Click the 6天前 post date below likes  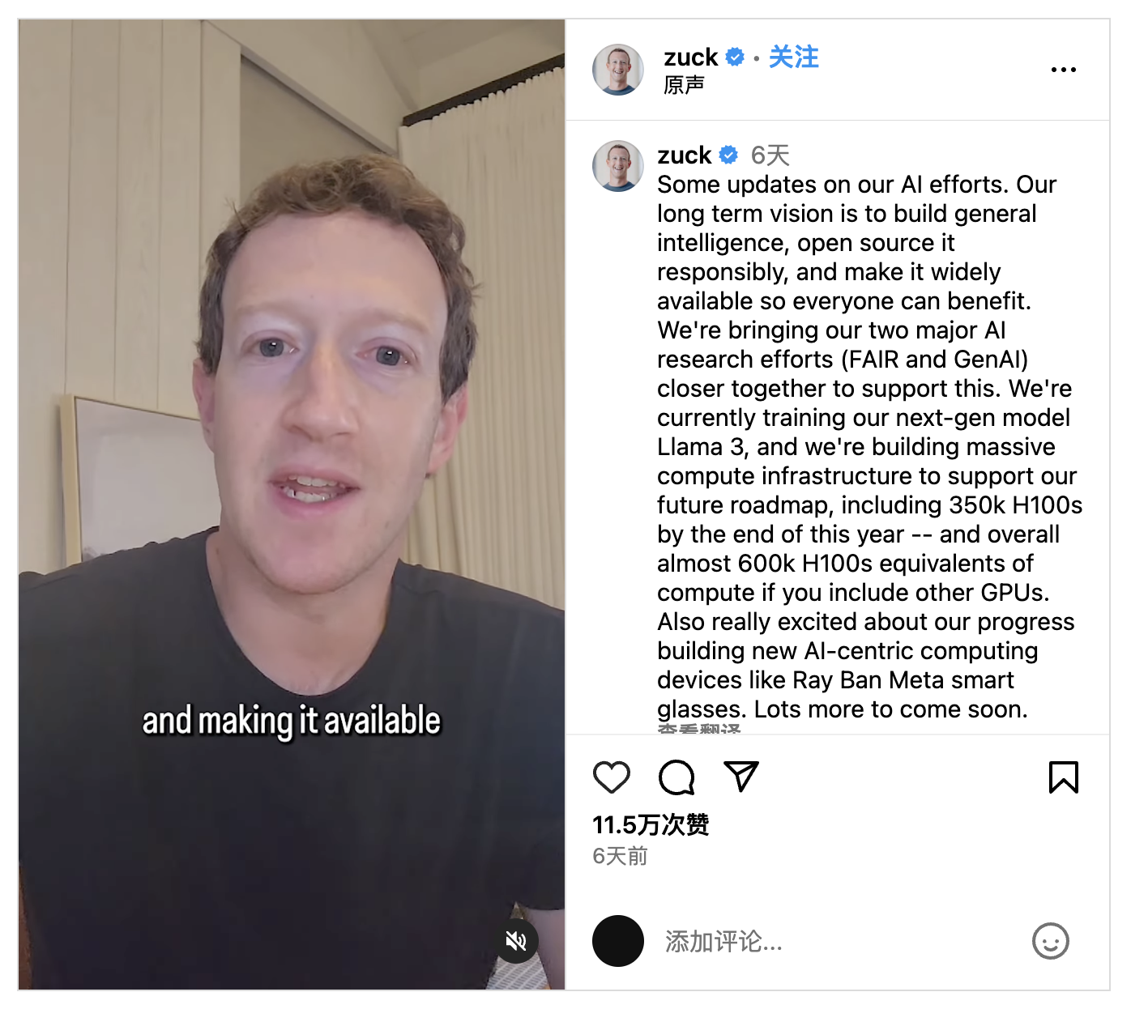coord(621,856)
